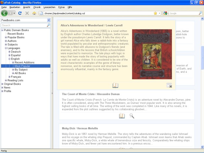Screen dimensions: 204x153
Task: Click the catalog search magnifier icon
Action: point(48,25)
